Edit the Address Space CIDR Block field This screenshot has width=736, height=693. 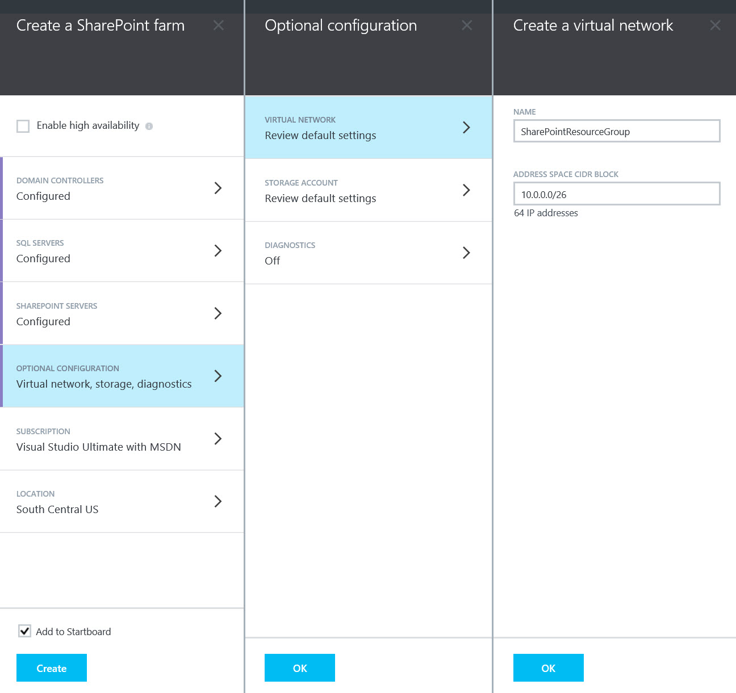[x=617, y=194]
